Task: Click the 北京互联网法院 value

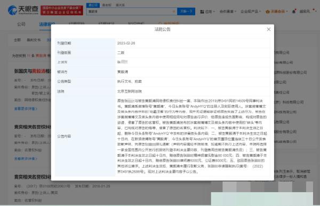Action: pos(130,91)
